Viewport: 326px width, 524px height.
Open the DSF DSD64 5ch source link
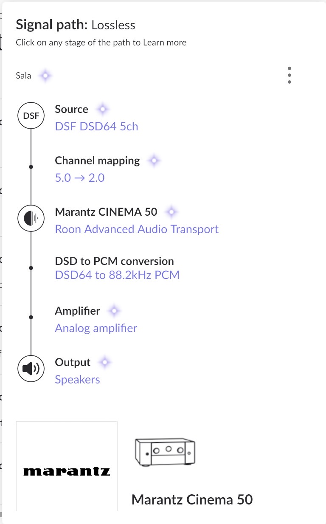[96, 127]
